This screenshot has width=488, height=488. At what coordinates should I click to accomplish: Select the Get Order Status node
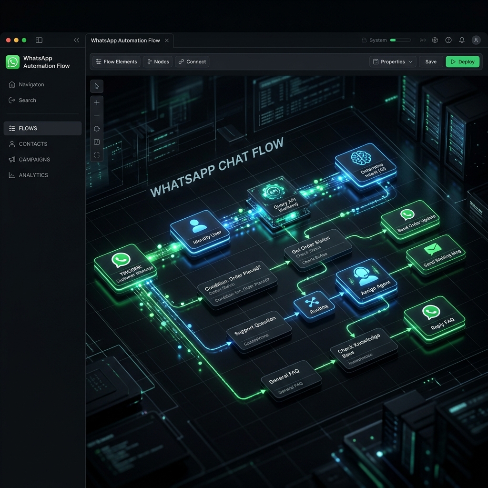[318, 250]
